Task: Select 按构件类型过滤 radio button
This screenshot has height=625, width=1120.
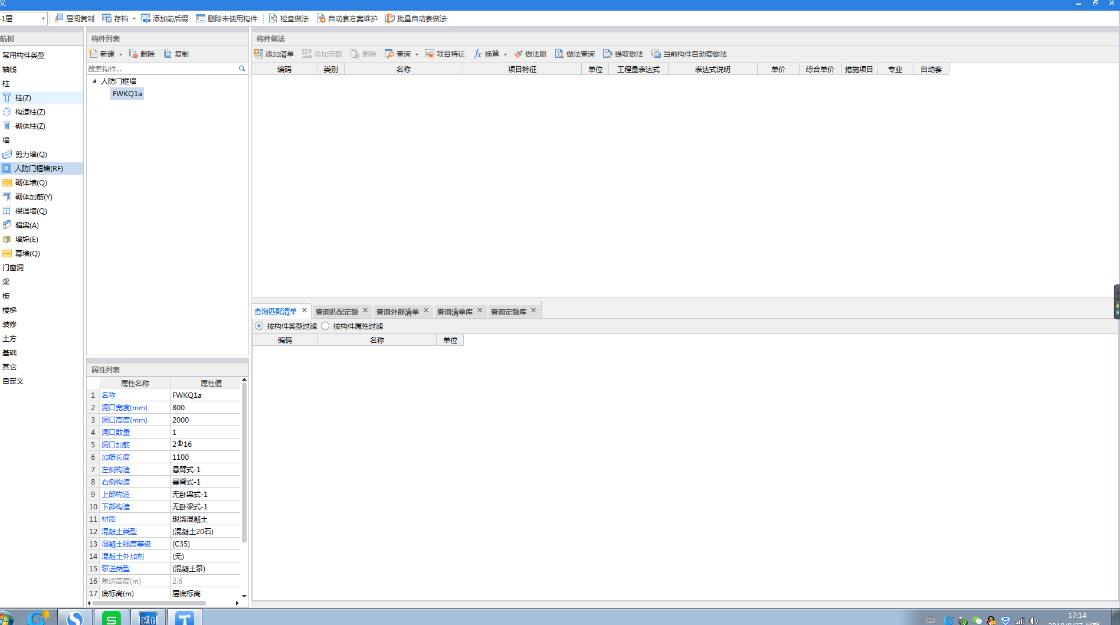Action: (259, 326)
